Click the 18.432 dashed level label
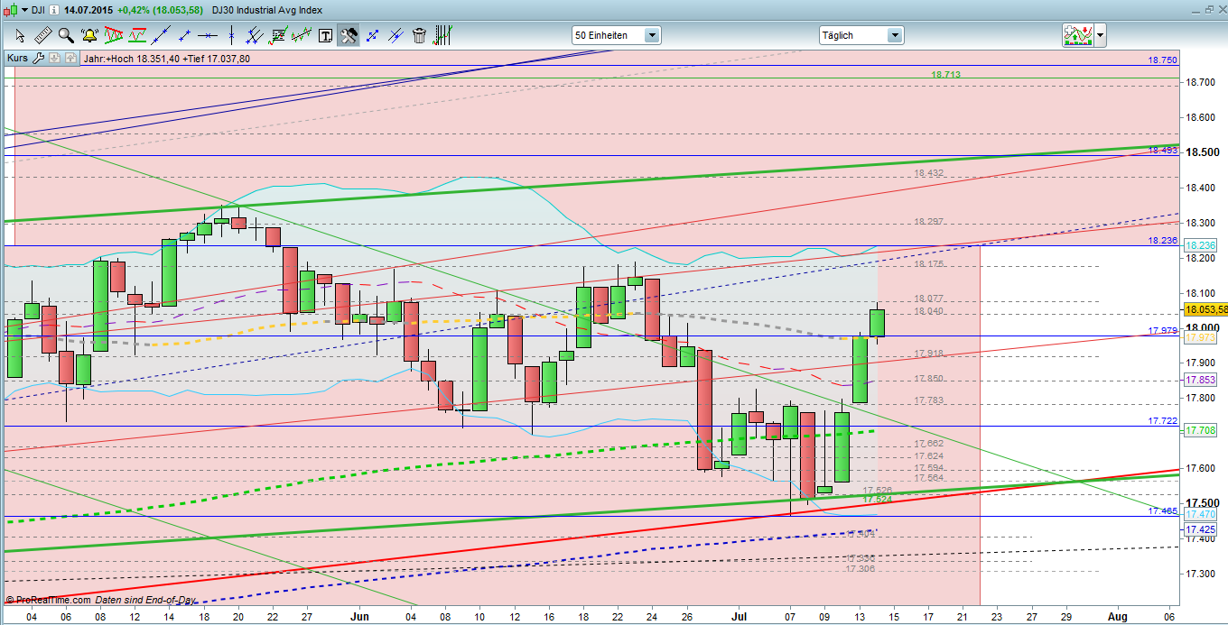 coord(928,173)
